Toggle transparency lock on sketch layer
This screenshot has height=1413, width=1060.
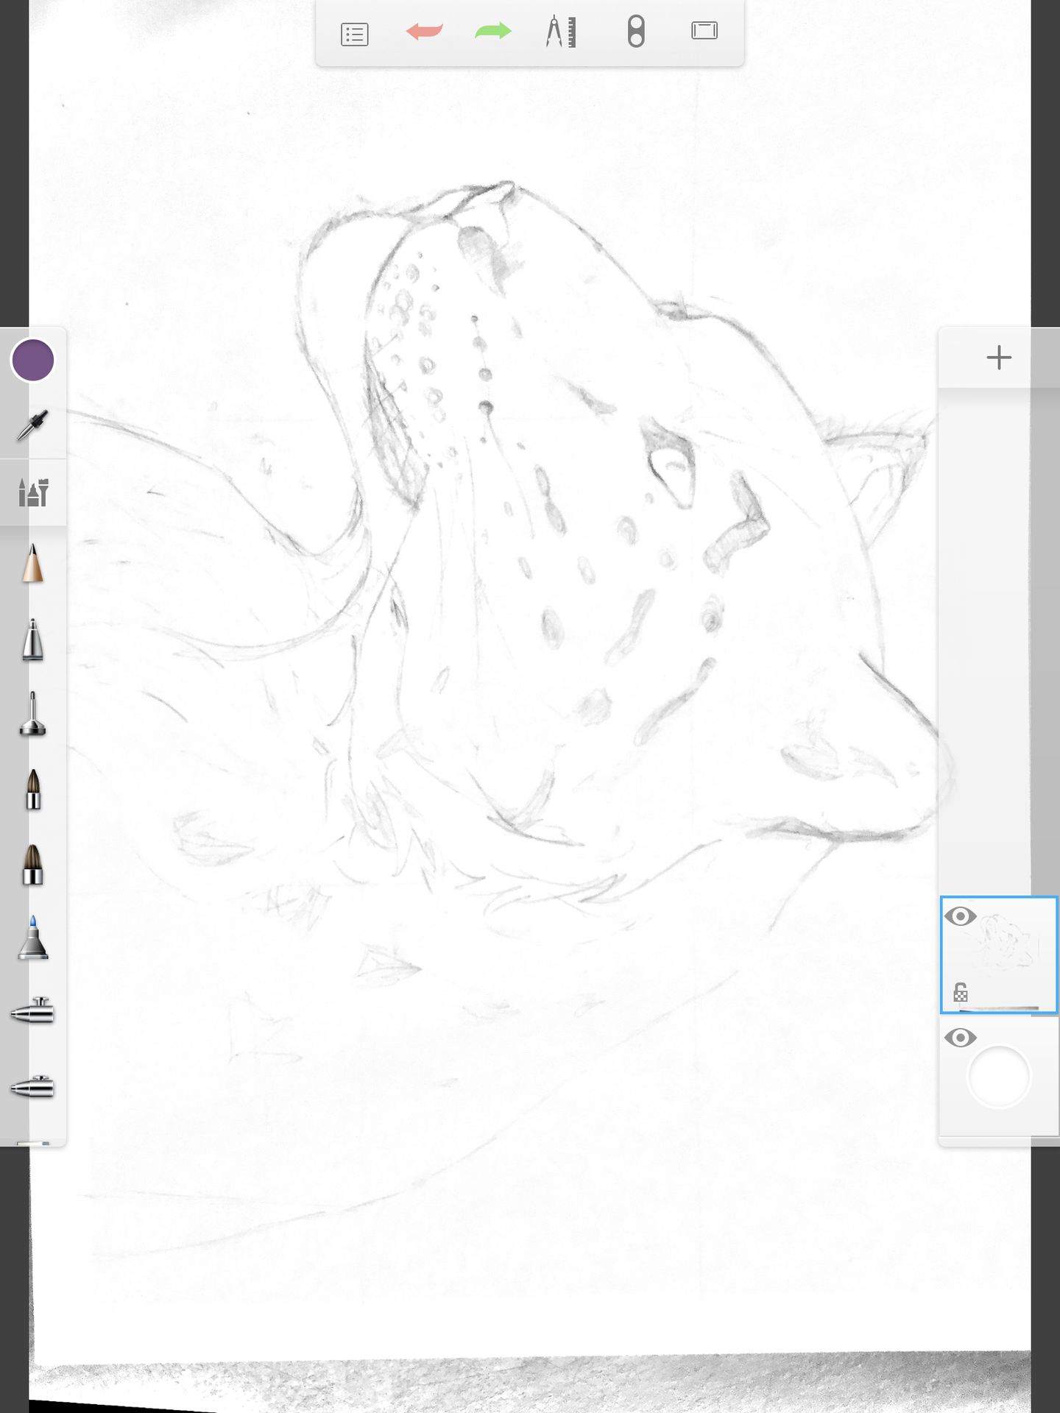click(961, 992)
